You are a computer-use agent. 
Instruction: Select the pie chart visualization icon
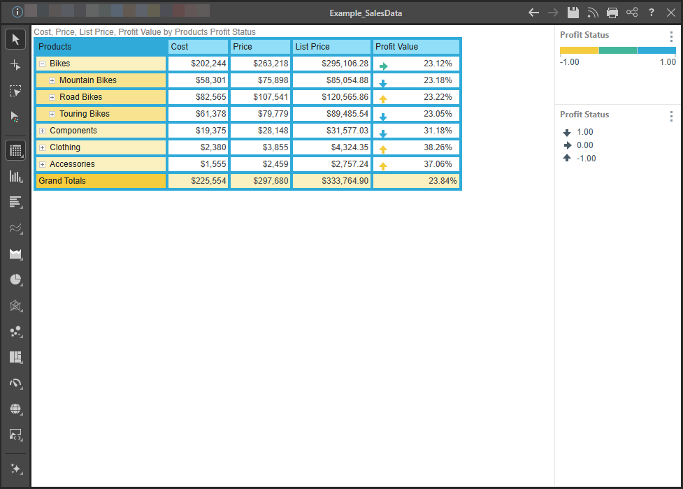coord(16,280)
